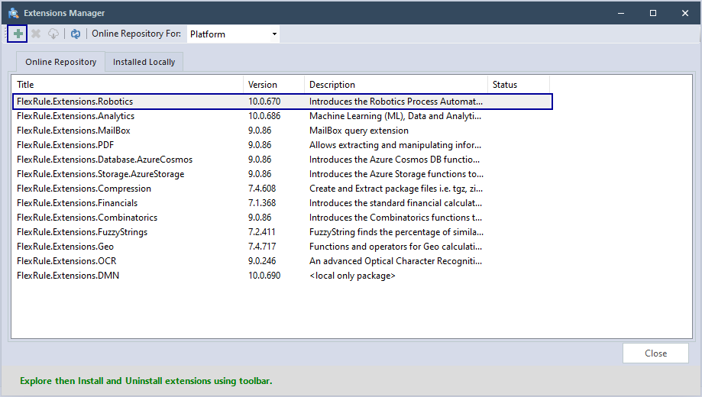Sort by the Description column header
This screenshot has height=397, width=702.
(396, 85)
